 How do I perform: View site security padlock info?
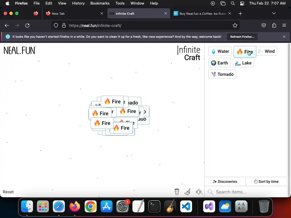pos(64,26)
